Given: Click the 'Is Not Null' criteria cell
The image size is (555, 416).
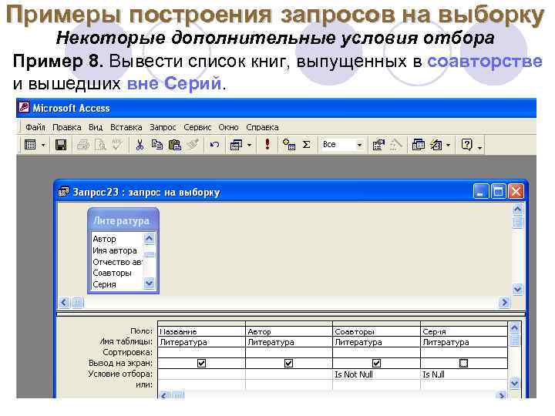Looking at the screenshot, I should (376, 374).
